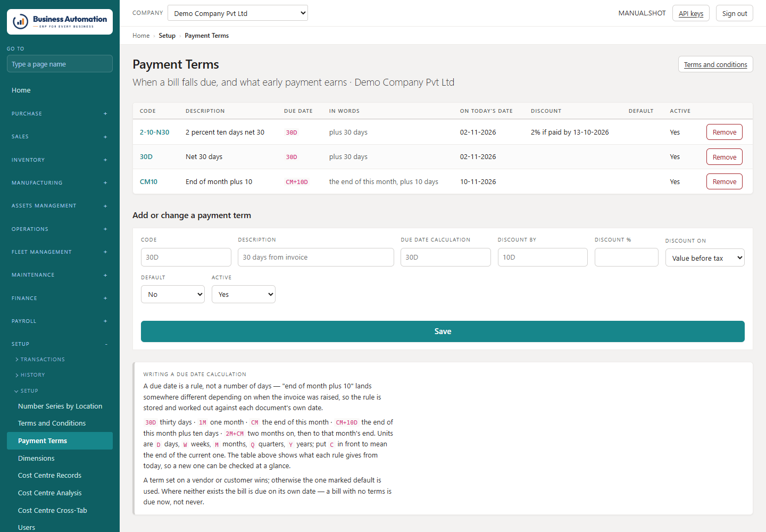Click the Code input field

pyautogui.click(x=186, y=257)
